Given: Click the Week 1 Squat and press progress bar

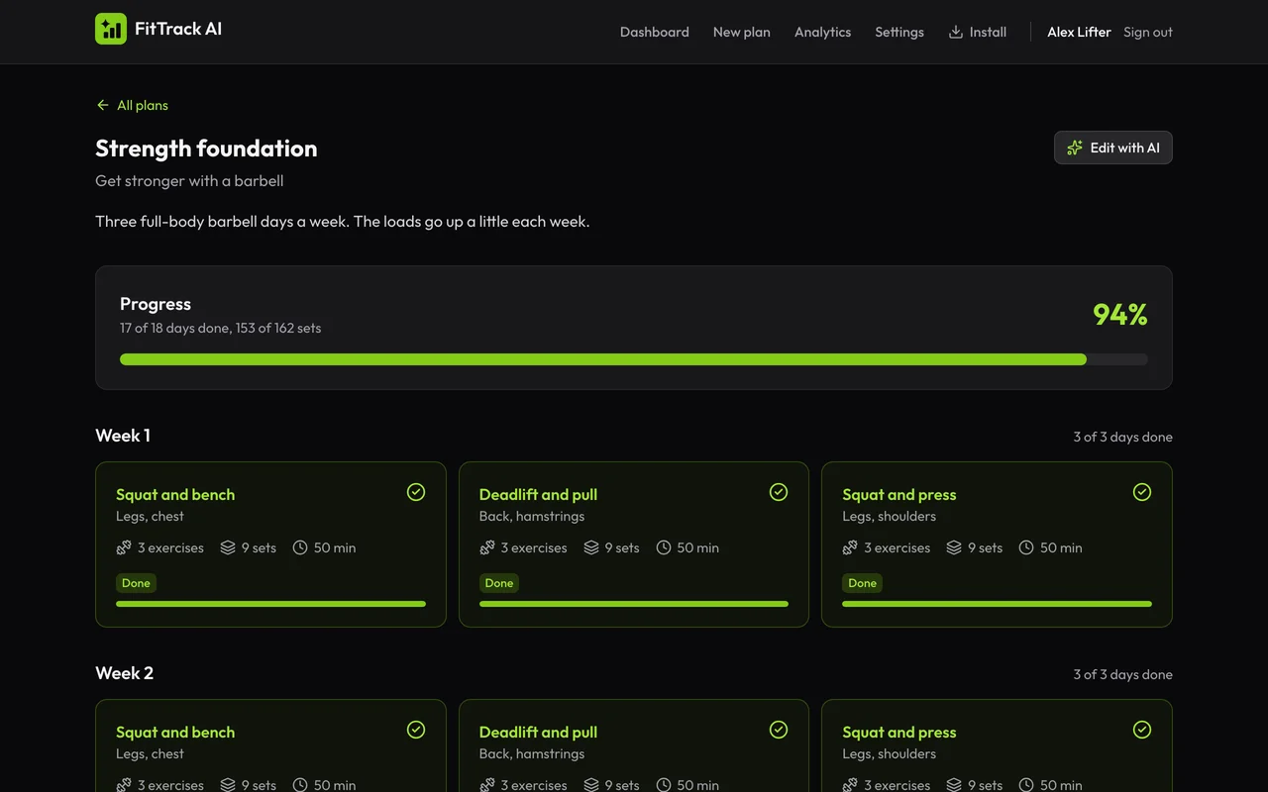Looking at the screenshot, I should [997, 604].
